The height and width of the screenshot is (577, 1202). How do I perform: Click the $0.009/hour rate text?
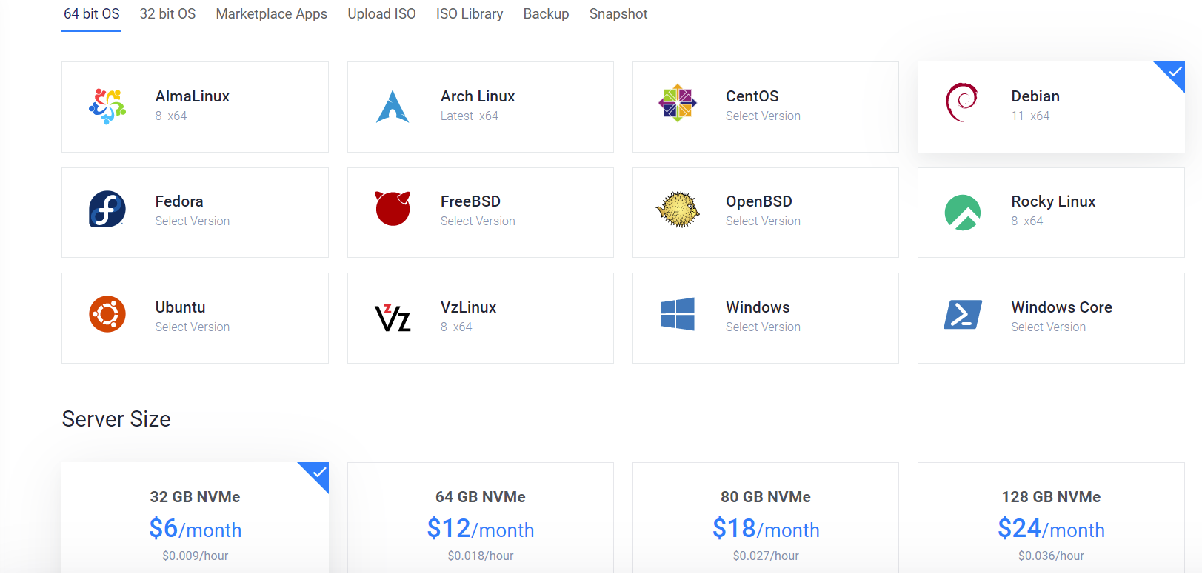196,556
